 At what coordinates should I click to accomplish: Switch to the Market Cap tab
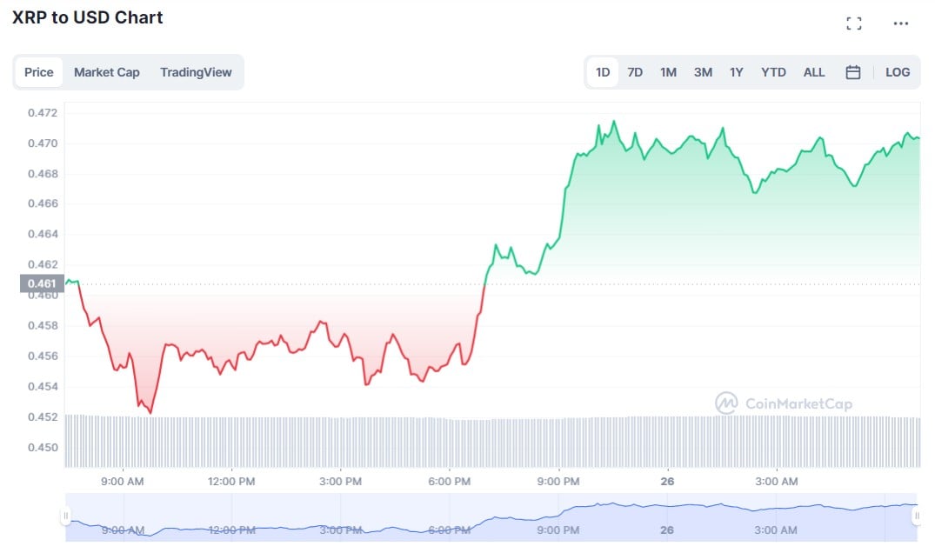click(x=107, y=72)
